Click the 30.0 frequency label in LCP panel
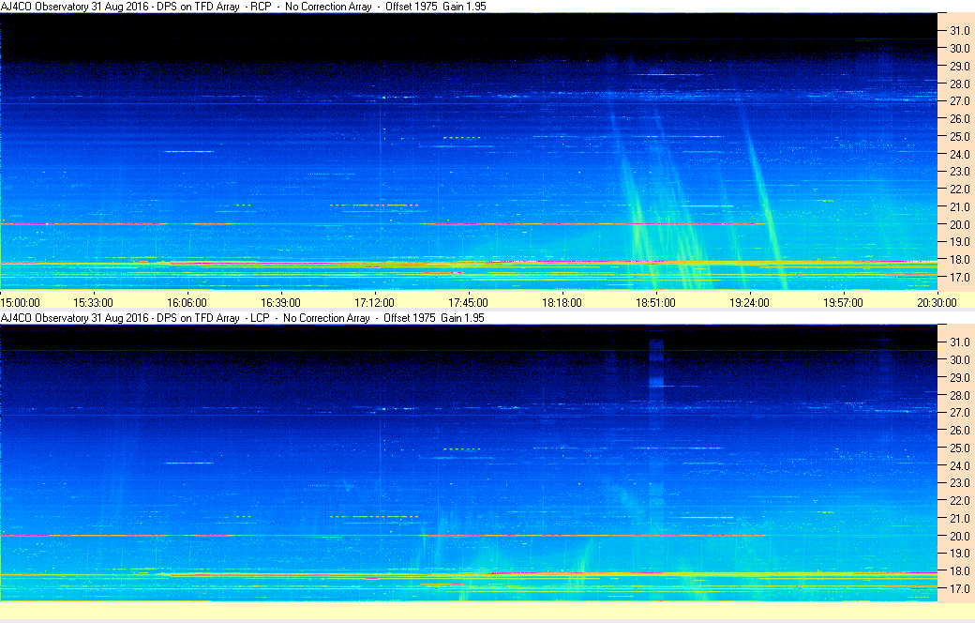Screen dimensions: 975x623 pyautogui.click(x=959, y=359)
